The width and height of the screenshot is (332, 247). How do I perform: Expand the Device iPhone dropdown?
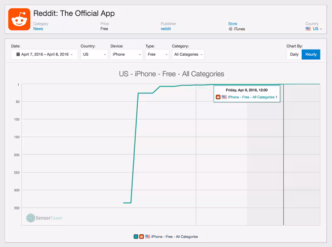127,55
